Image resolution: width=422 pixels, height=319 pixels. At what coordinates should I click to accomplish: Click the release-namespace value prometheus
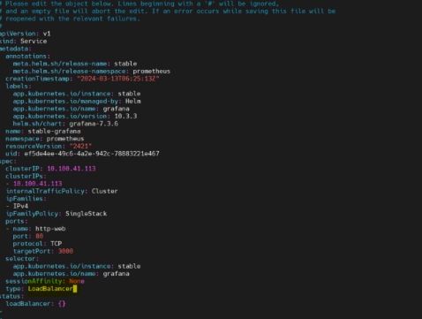[x=152, y=72]
